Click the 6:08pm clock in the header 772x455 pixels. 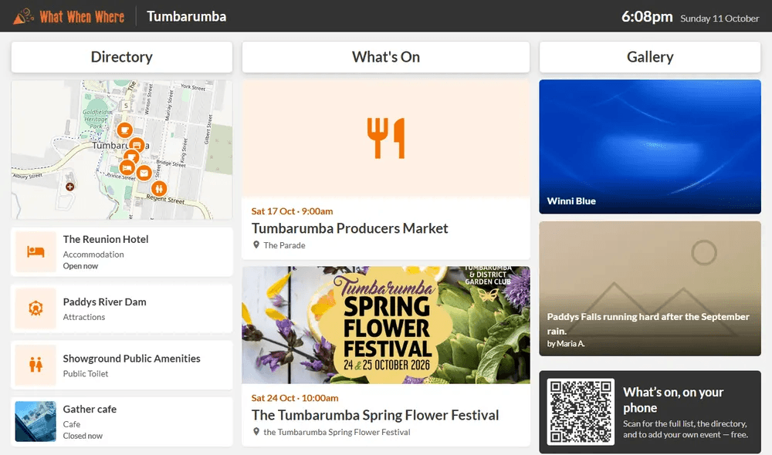tap(646, 17)
